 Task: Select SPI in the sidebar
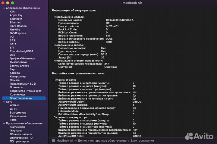point(12,48)
